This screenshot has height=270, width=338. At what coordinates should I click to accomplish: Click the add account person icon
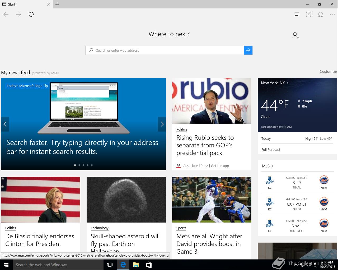pyautogui.click(x=295, y=35)
